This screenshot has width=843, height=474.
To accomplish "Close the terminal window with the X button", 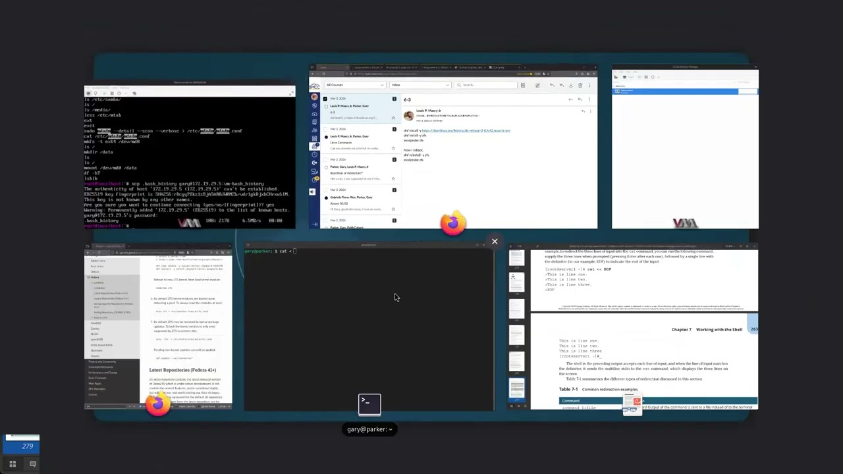I will (495, 242).
